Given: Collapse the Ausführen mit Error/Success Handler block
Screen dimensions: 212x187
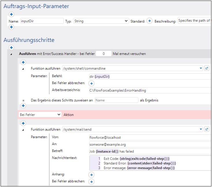Looking at the screenshot, I should point(12,54).
